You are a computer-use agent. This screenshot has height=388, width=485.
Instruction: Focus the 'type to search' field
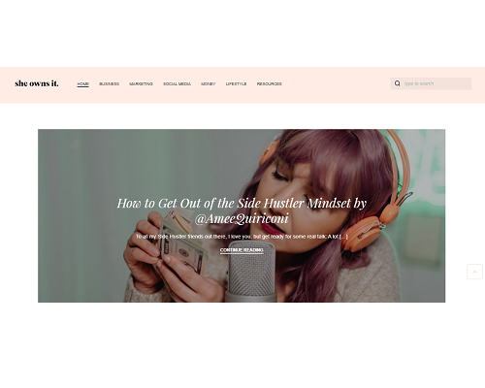[x=436, y=83]
